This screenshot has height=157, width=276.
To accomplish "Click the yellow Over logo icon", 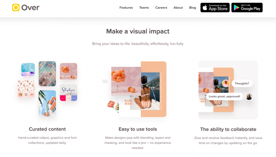I will click(x=16, y=8).
